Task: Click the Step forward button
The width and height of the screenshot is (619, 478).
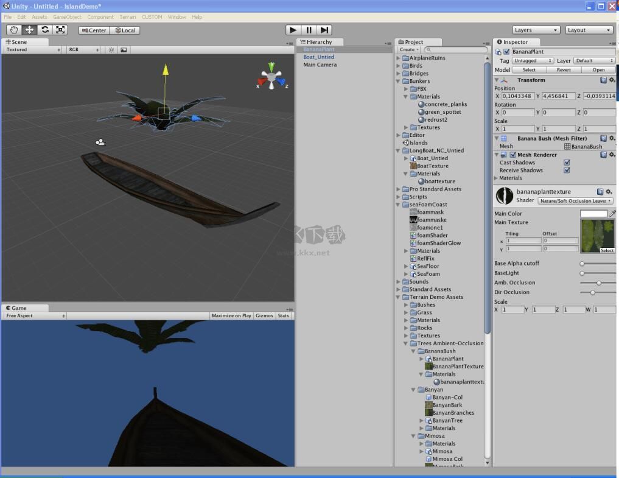Action: (x=324, y=30)
